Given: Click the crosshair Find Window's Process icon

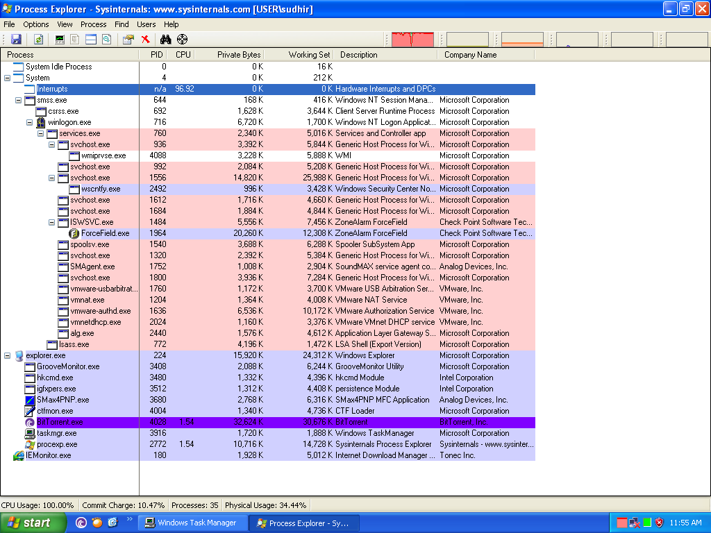Looking at the screenshot, I should pos(183,40).
